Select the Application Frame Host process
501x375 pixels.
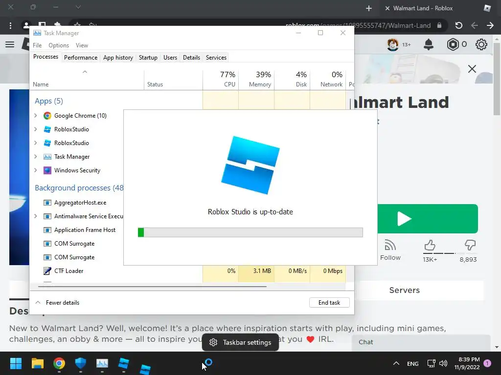85,230
